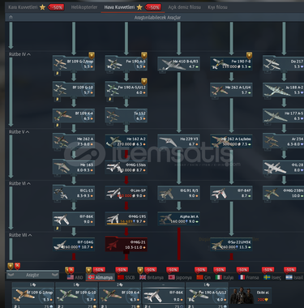Switch to the Açık deniz filosu tab

pyautogui.click(x=184, y=7)
